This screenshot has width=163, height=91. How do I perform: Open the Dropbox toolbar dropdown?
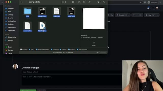pyautogui.click(x=99, y=2)
